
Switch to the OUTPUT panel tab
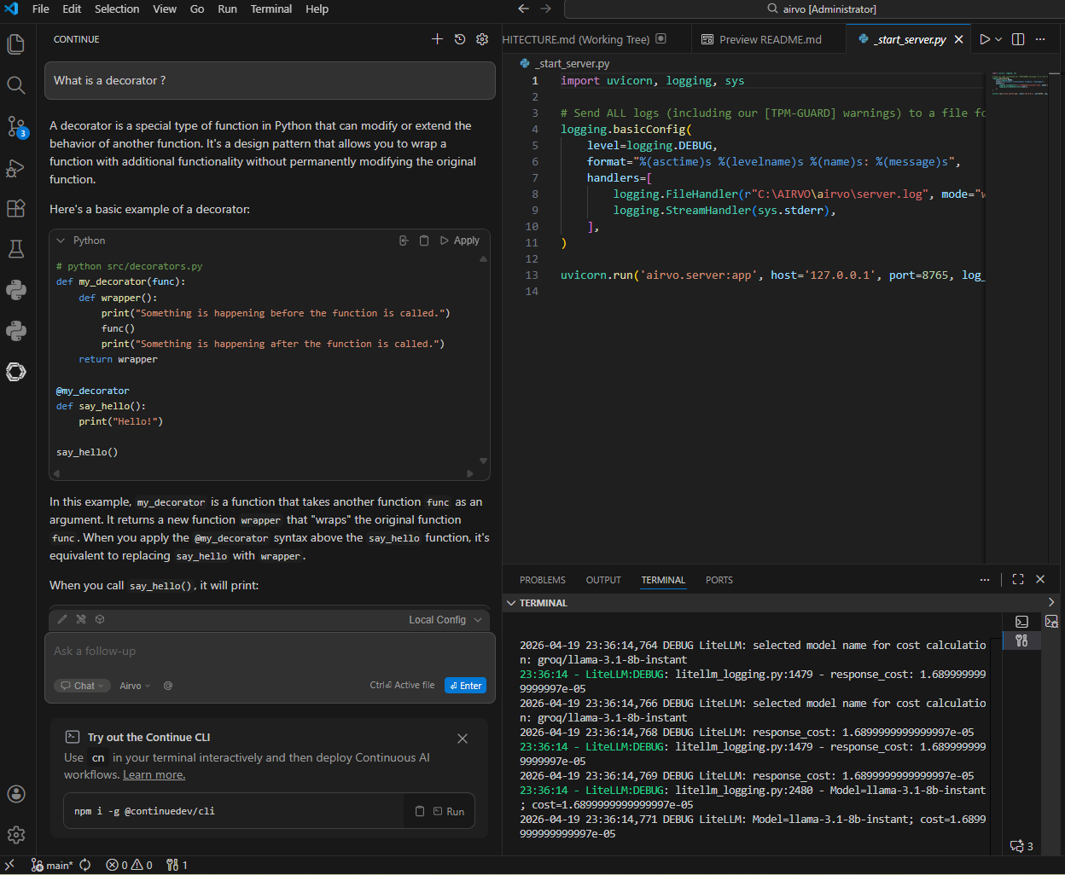pyautogui.click(x=603, y=580)
